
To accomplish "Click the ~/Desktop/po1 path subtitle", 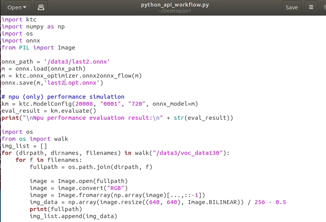I will pyautogui.click(x=175, y=11).
